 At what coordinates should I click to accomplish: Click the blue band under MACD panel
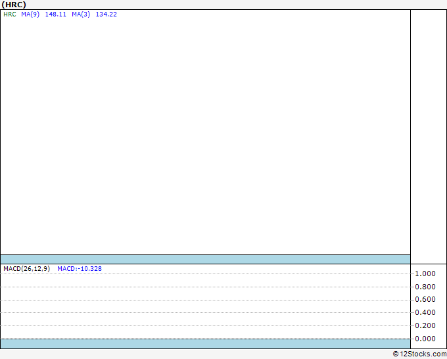(x=205, y=344)
